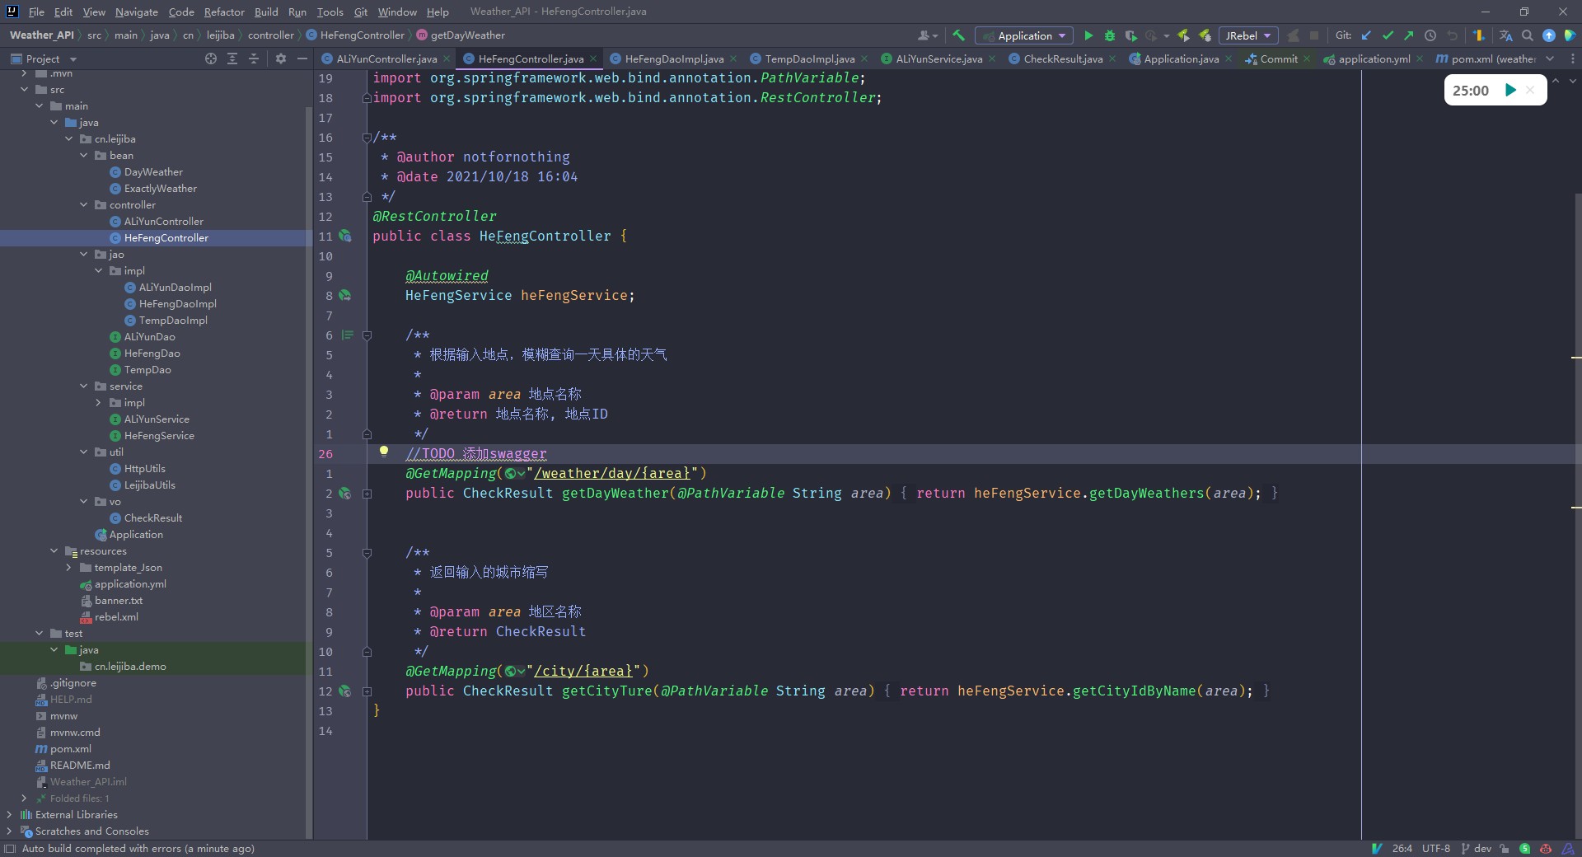Toggle fold on getDayWeather method
The width and height of the screenshot is (1582, 857).
[x=367, y=494]
